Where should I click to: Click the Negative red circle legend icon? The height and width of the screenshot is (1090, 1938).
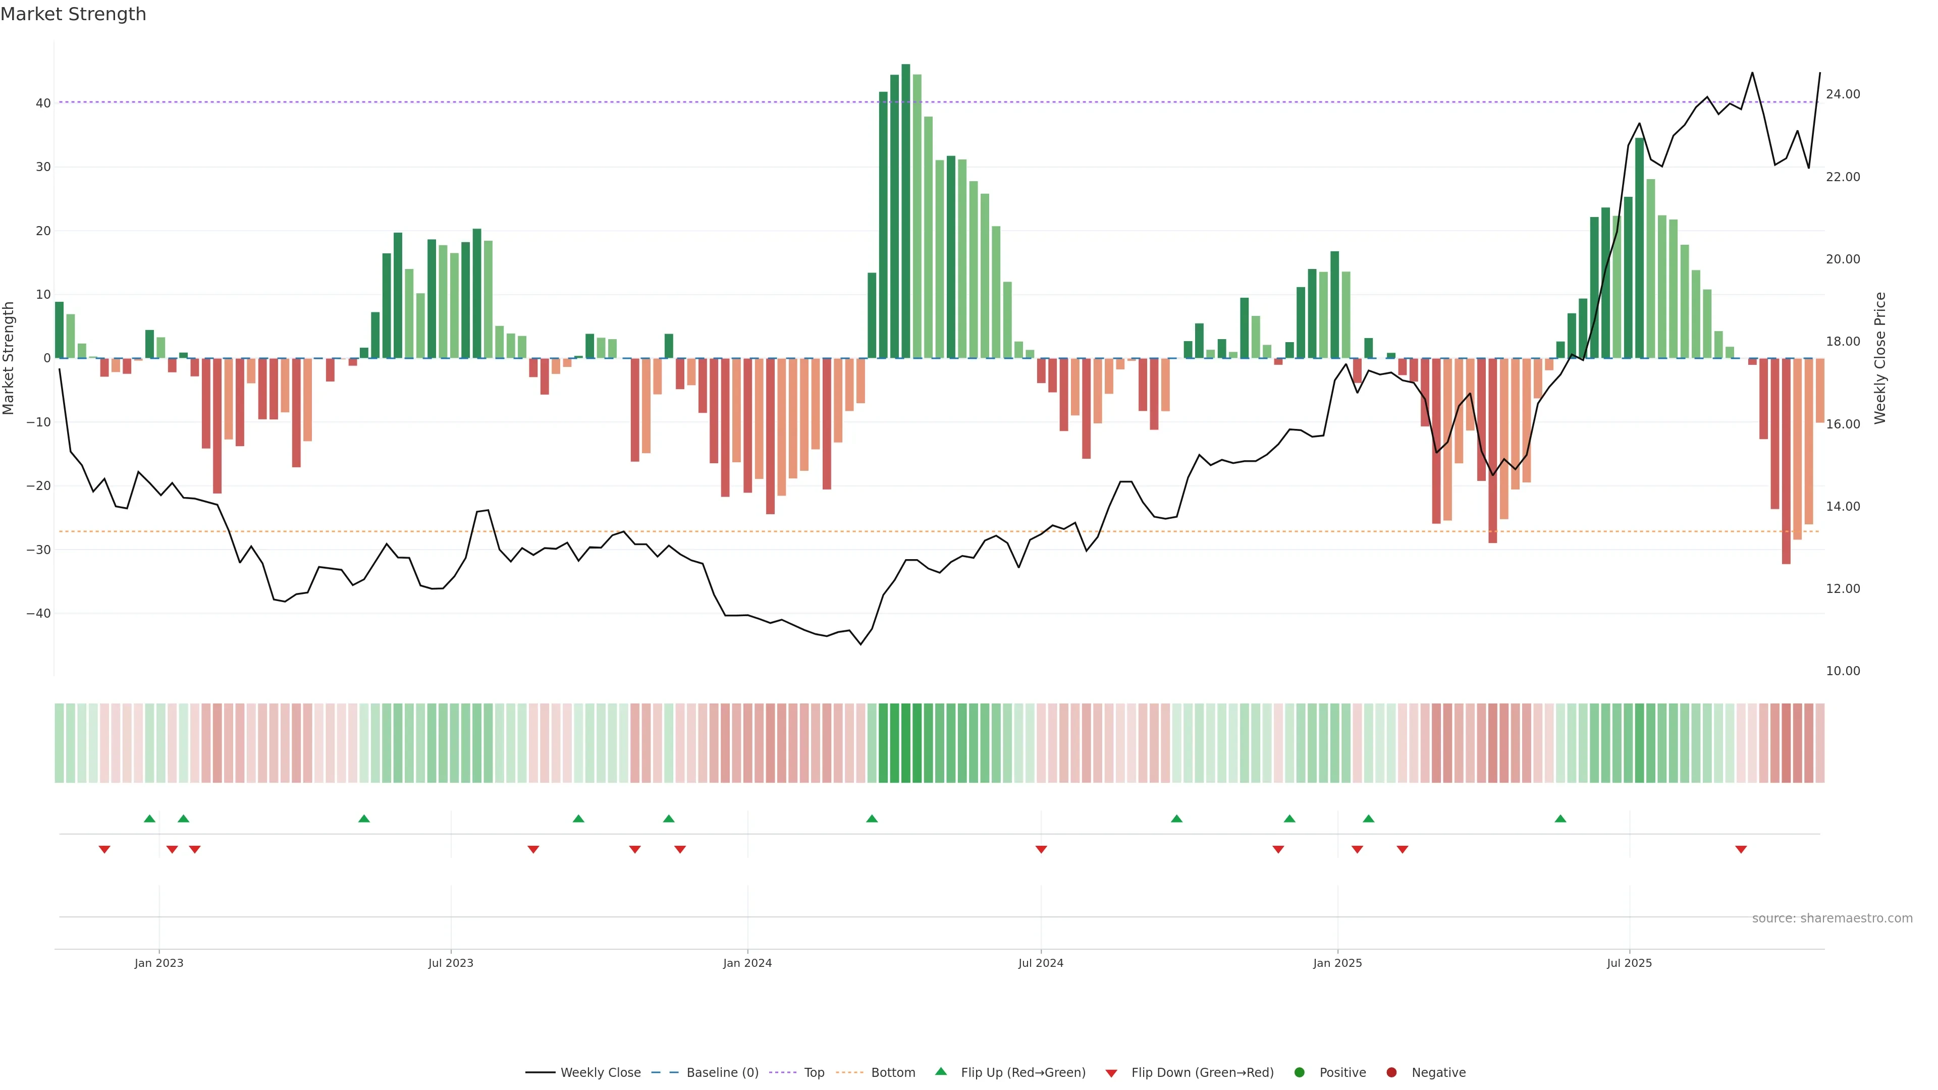[1391, 1073]
